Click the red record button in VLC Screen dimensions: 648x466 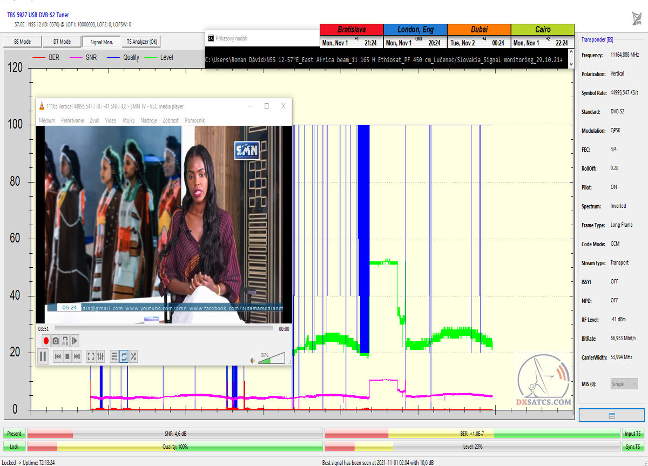[x=46, y=341]
